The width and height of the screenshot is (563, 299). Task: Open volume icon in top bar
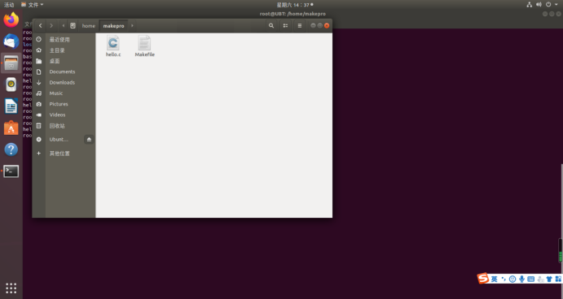pyautogui.click(x=539, y=5)
